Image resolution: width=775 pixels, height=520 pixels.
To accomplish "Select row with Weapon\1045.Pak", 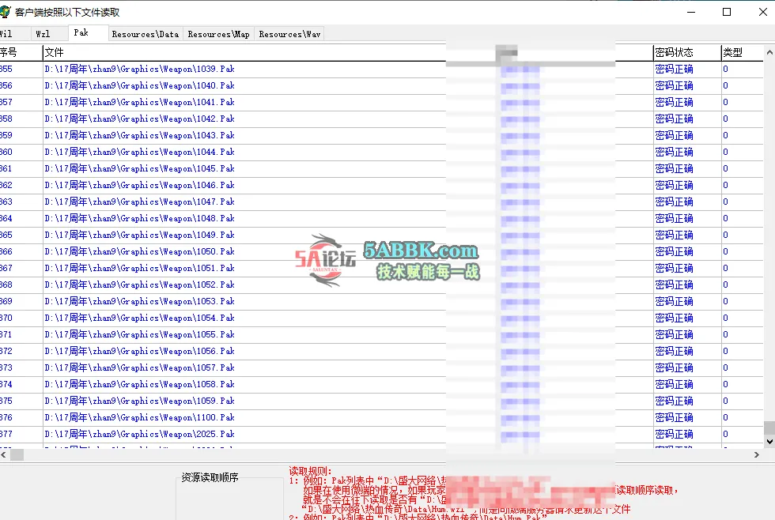I will 381,169.
